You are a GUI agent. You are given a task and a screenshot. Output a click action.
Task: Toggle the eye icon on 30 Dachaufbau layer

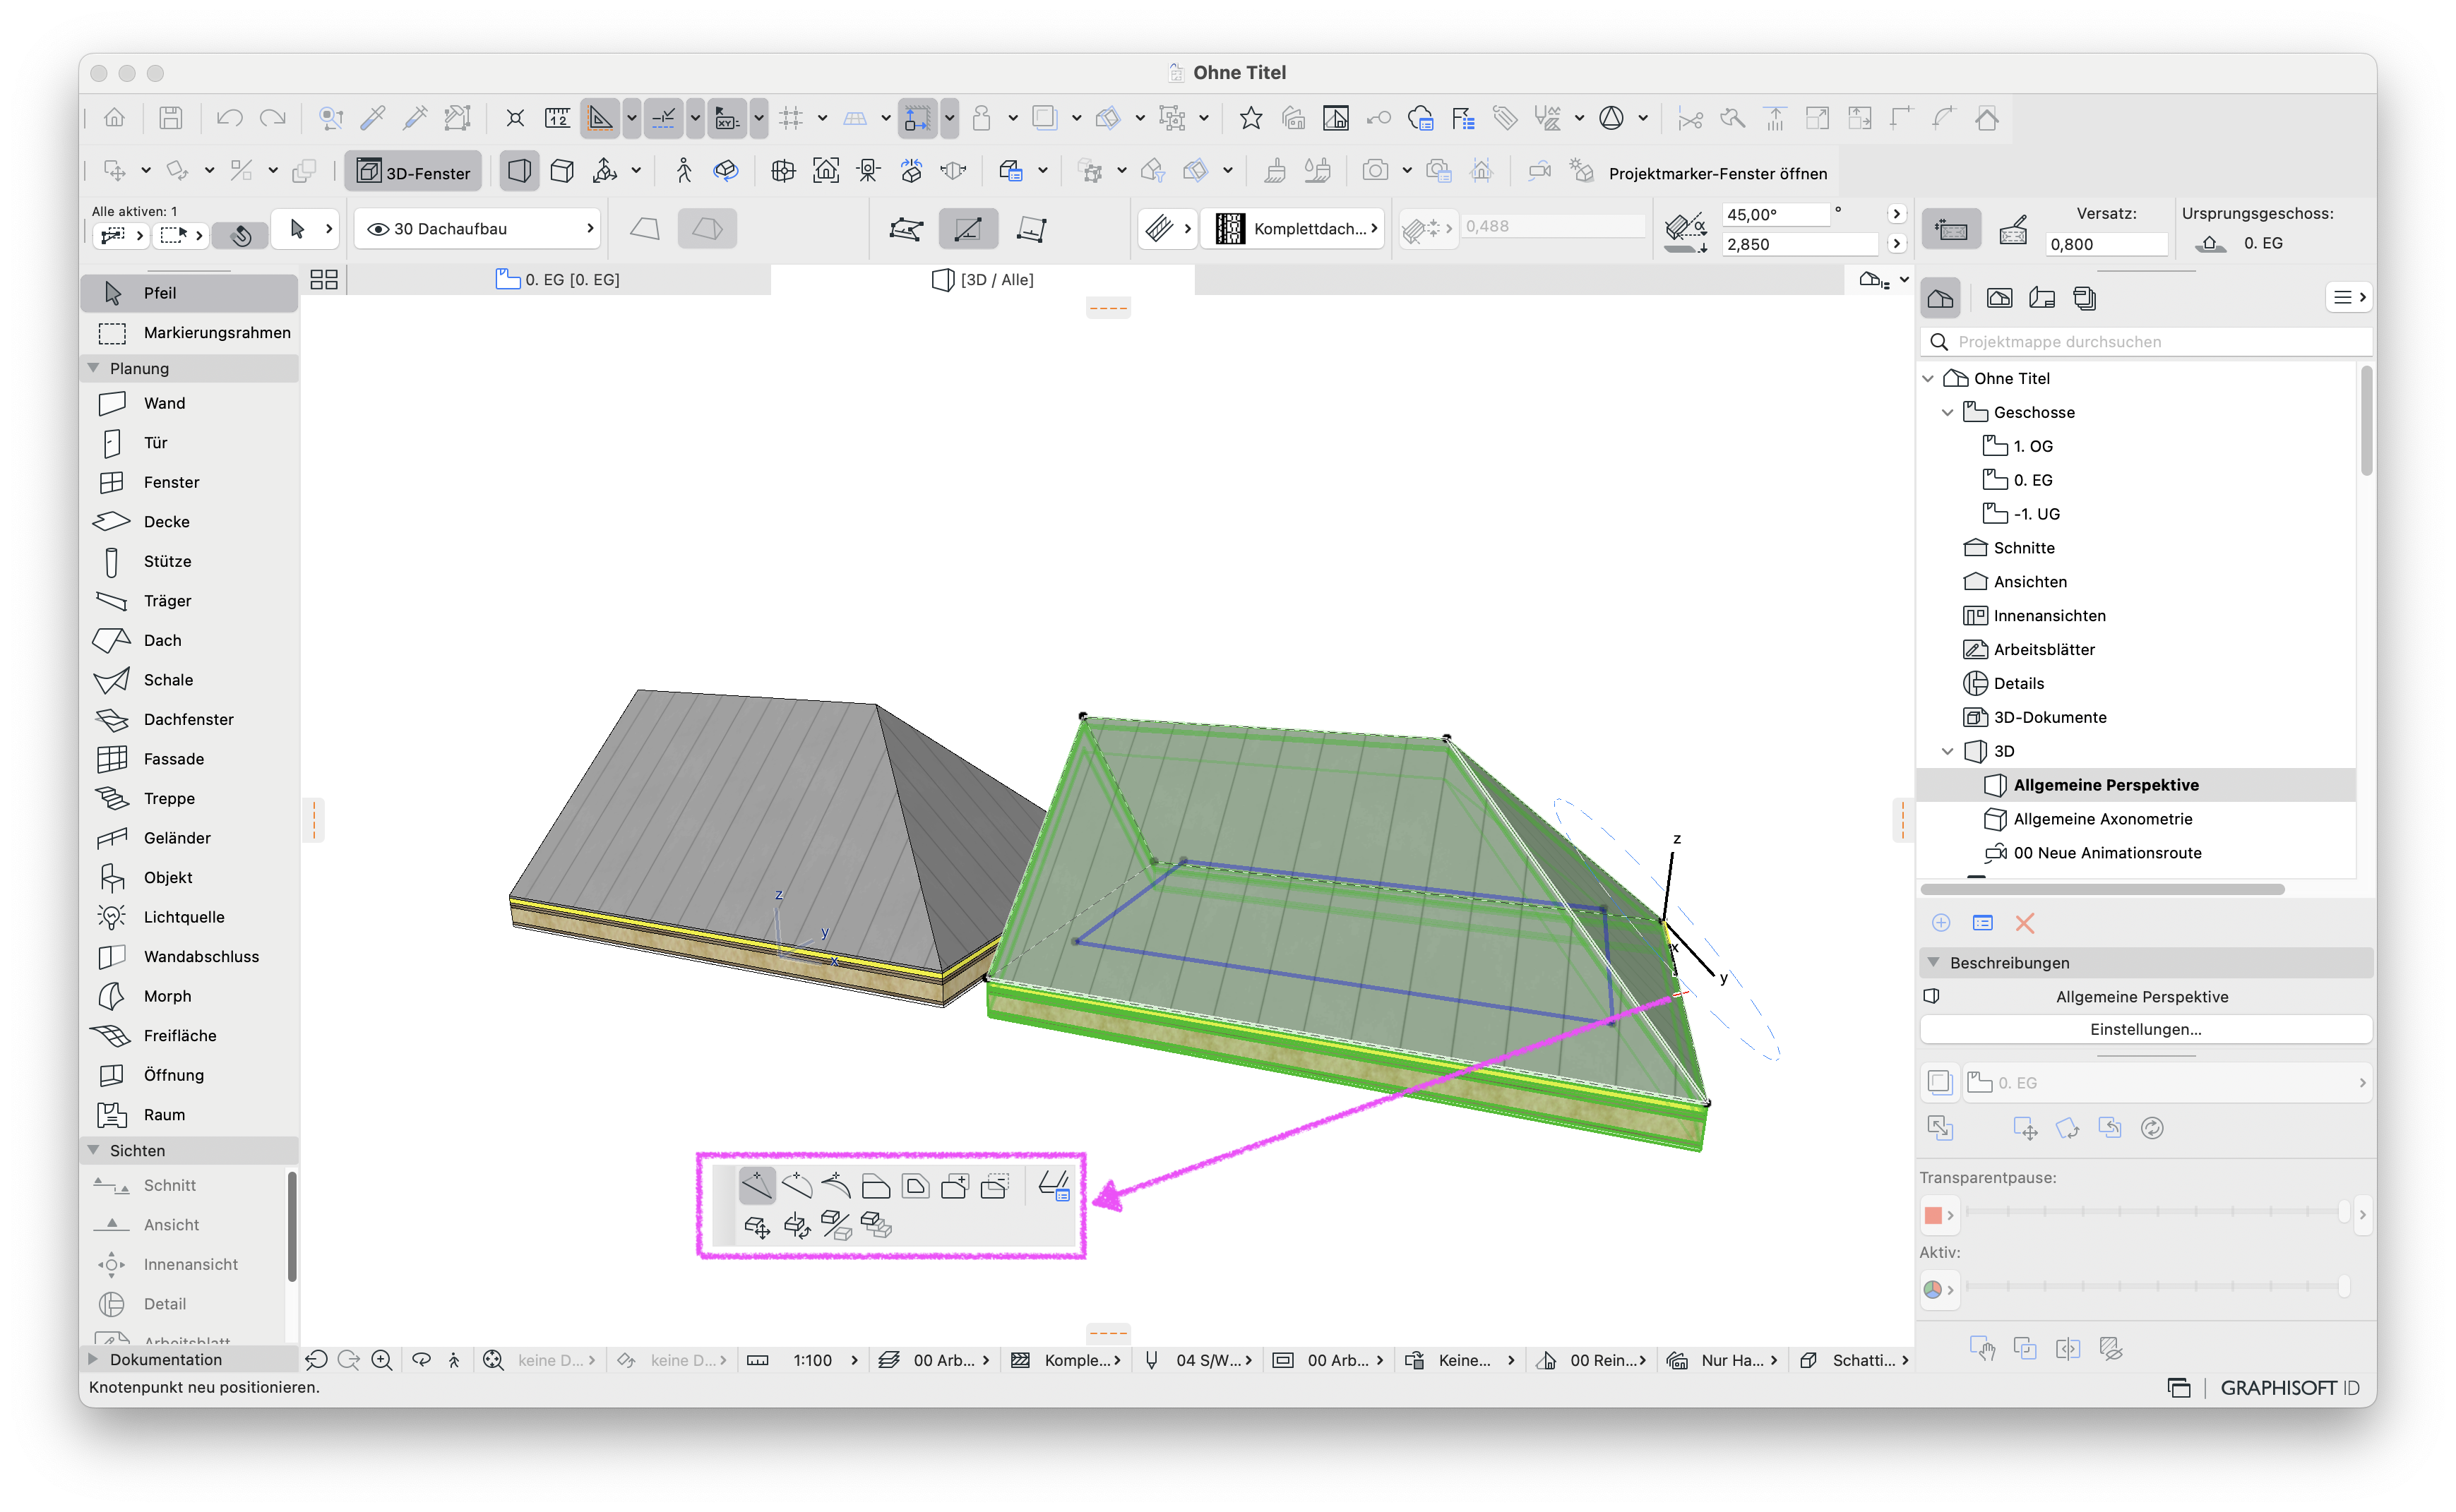(x=378, y=229)
